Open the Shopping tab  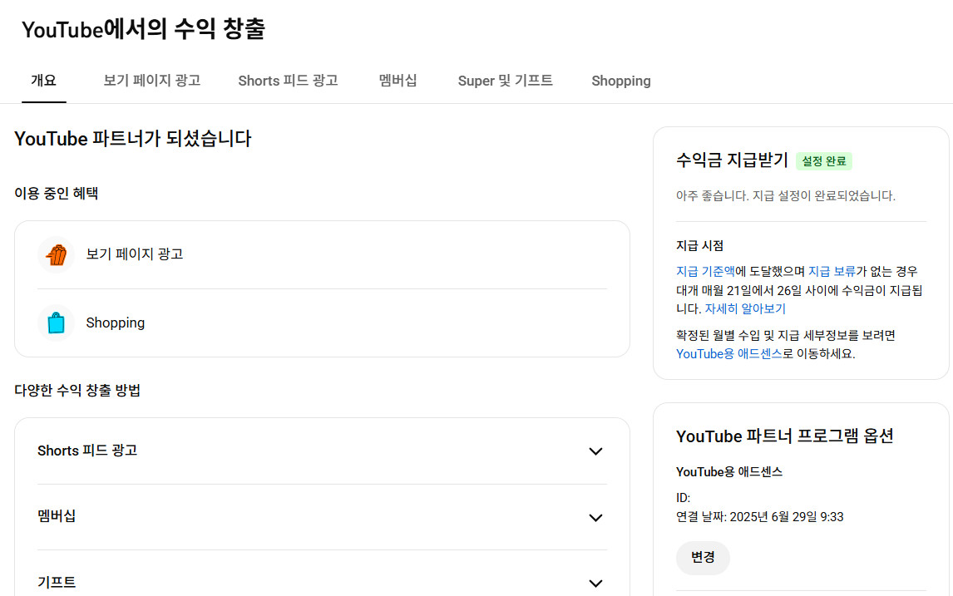coord(621,81)
